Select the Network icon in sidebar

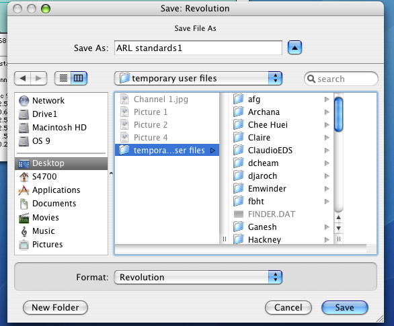pos(24,101)
